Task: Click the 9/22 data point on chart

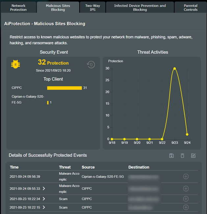Action: tap(162, 139)
